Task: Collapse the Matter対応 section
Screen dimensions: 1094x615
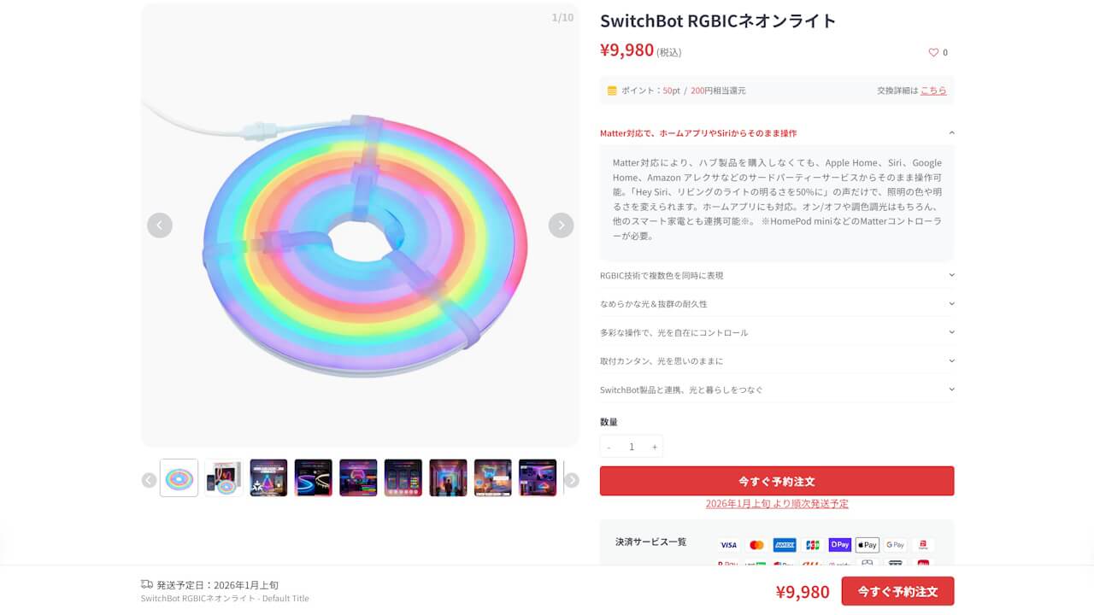Action: [x=951, y=133]
